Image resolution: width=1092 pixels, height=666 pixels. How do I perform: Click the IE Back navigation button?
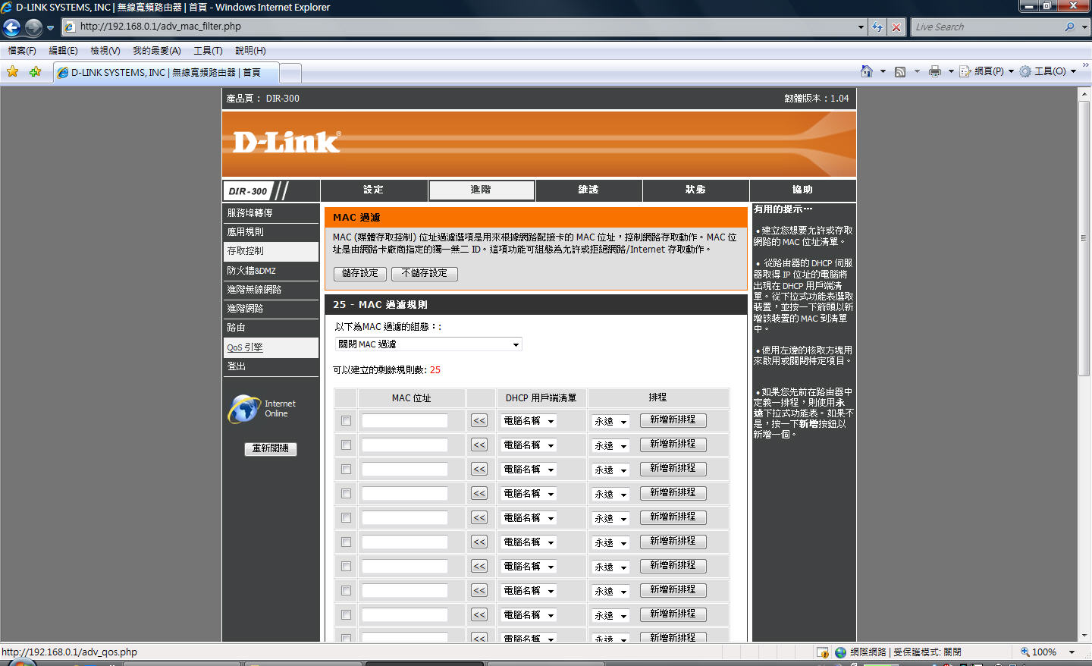(11, 27)
